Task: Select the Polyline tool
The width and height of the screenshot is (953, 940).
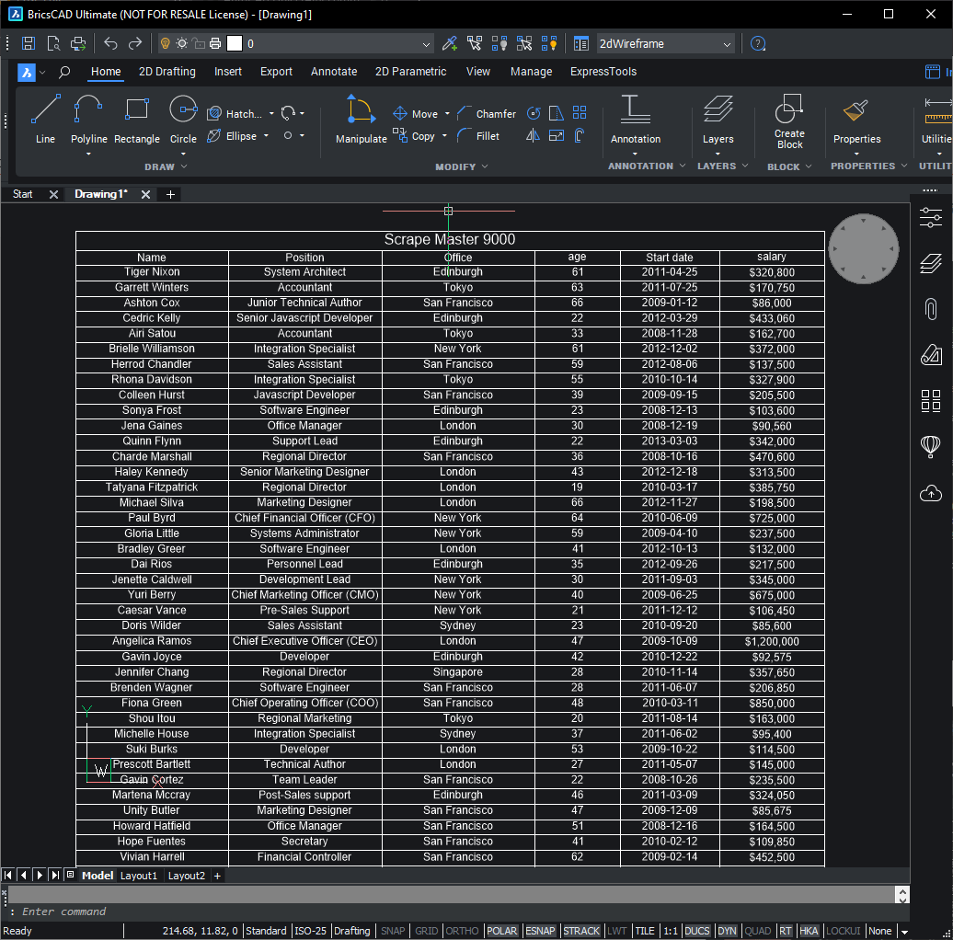Action: pyautogui.click(x=88, y=120)
